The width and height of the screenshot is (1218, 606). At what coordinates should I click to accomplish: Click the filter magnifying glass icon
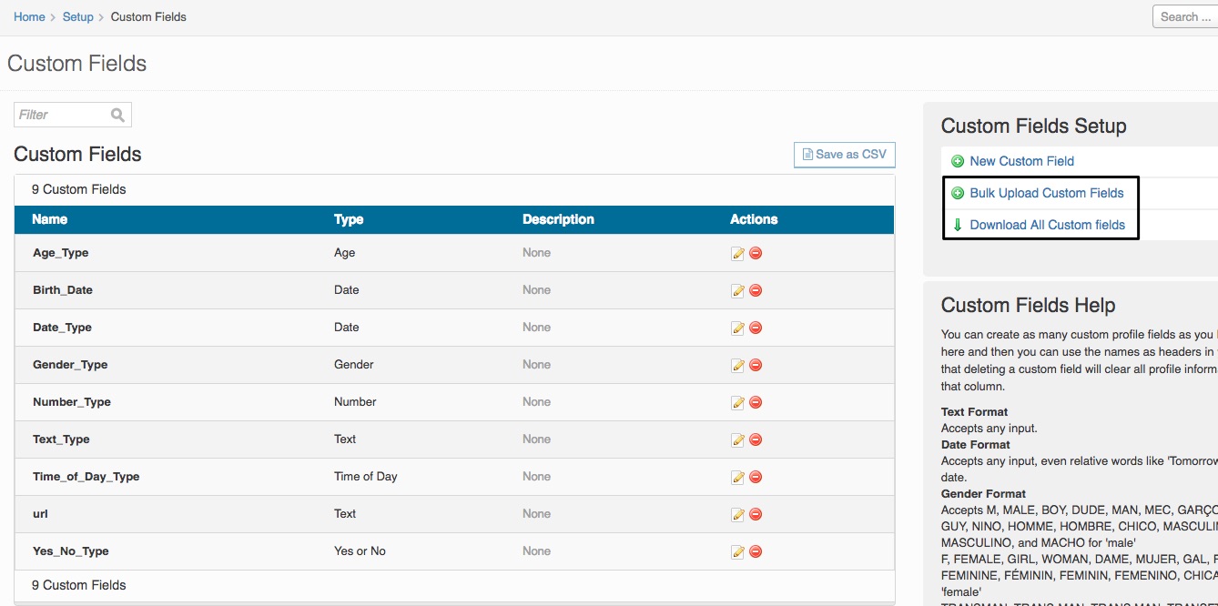point(117,115)
